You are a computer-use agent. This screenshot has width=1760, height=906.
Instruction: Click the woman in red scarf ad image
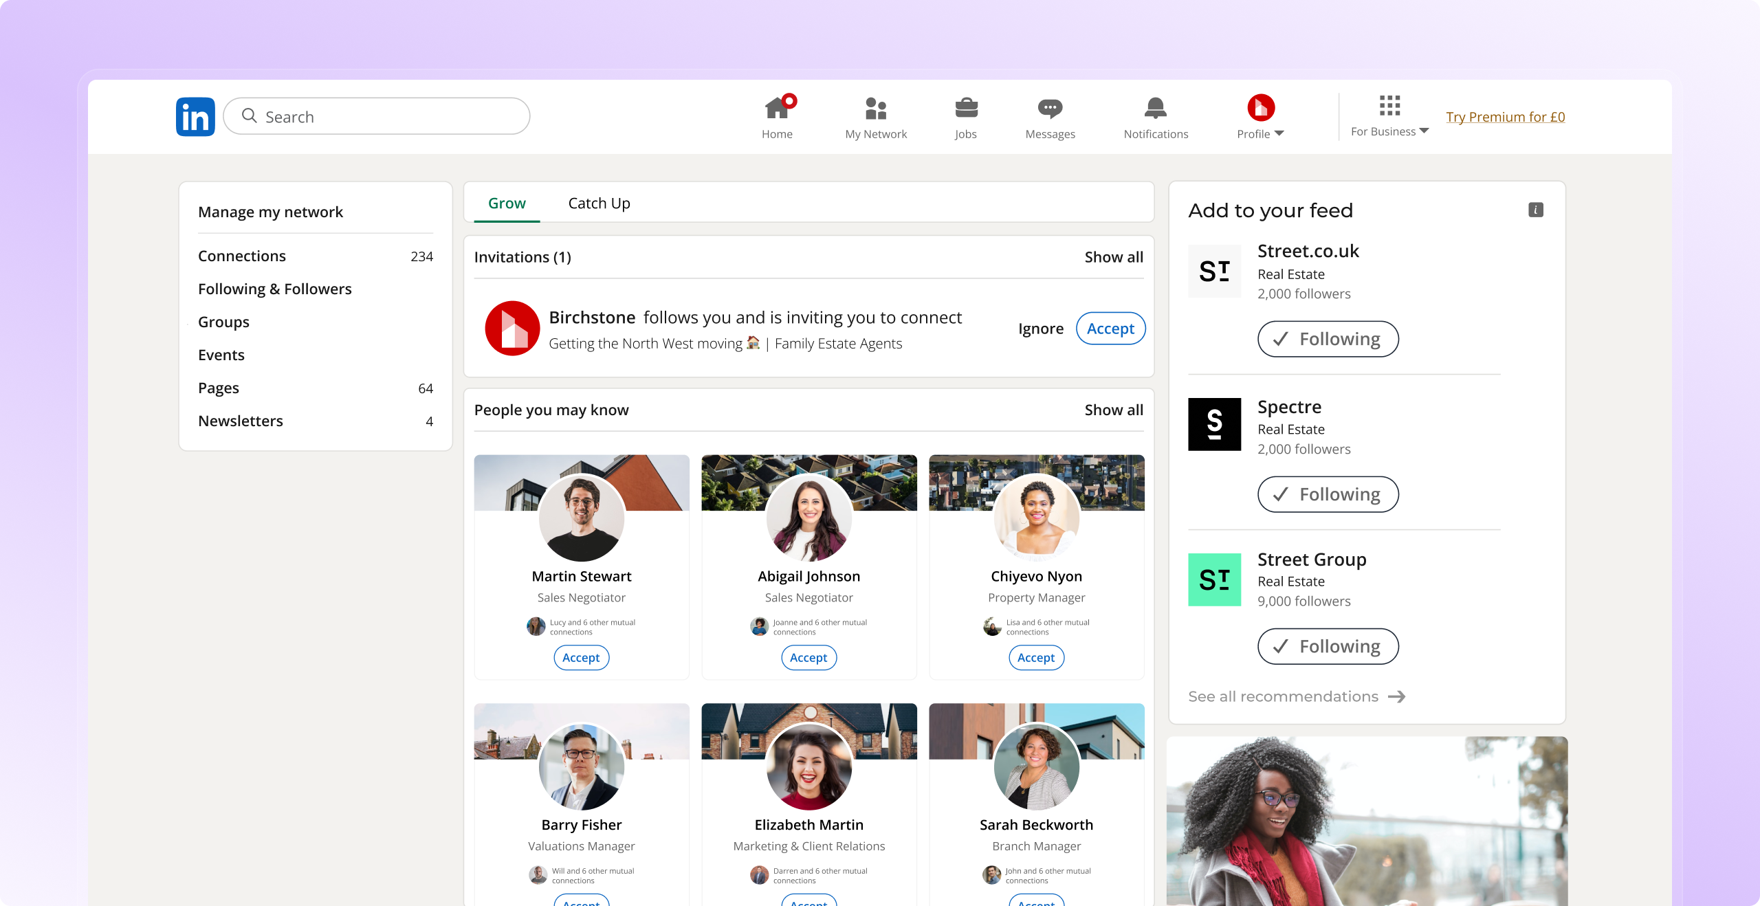tap(1367, 821)
